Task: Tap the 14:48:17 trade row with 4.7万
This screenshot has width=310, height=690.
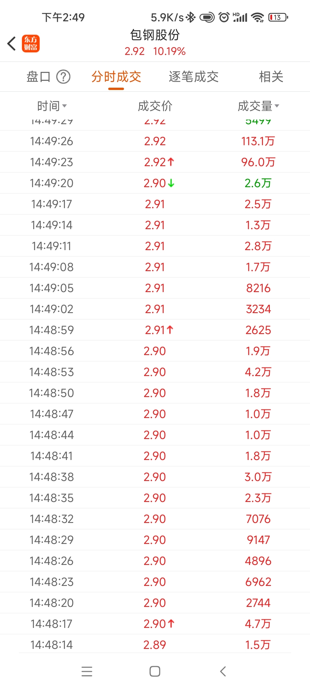Action: [x=155, y=624]
